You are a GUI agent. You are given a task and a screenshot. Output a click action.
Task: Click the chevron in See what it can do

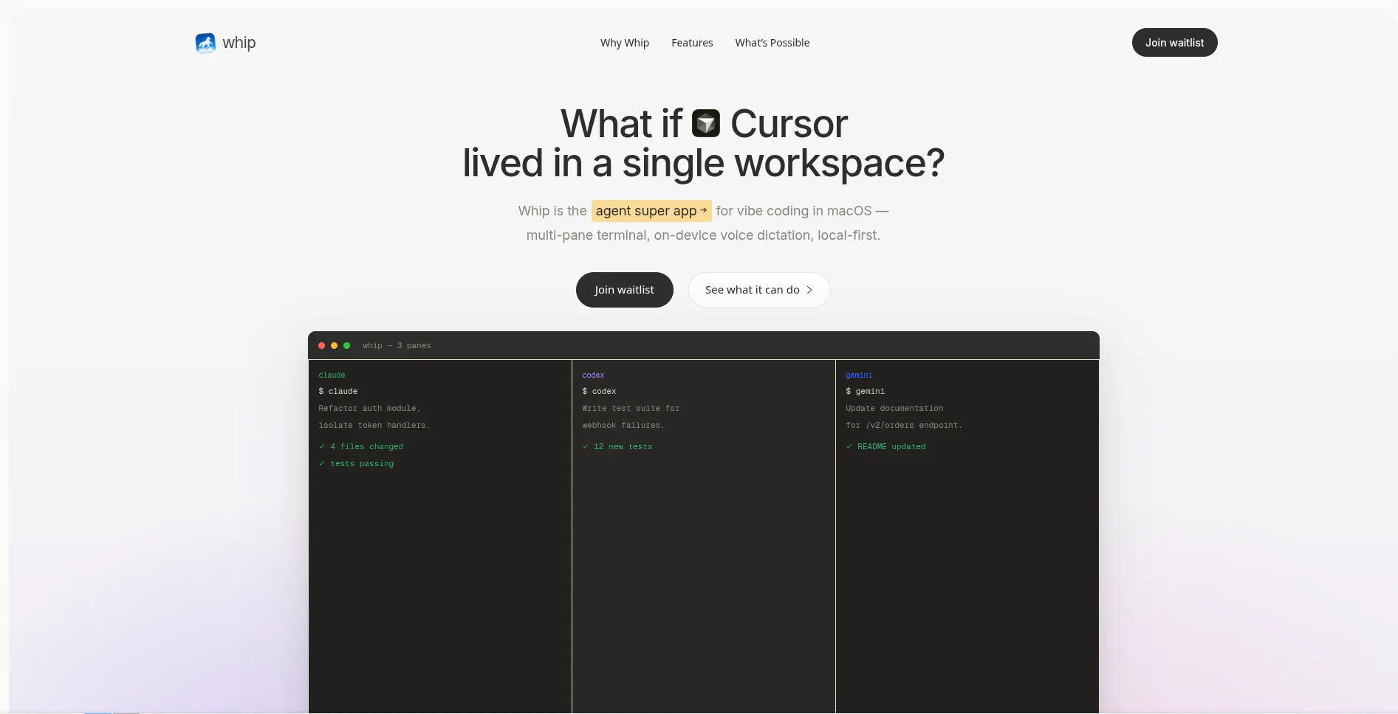click(809, 290)
